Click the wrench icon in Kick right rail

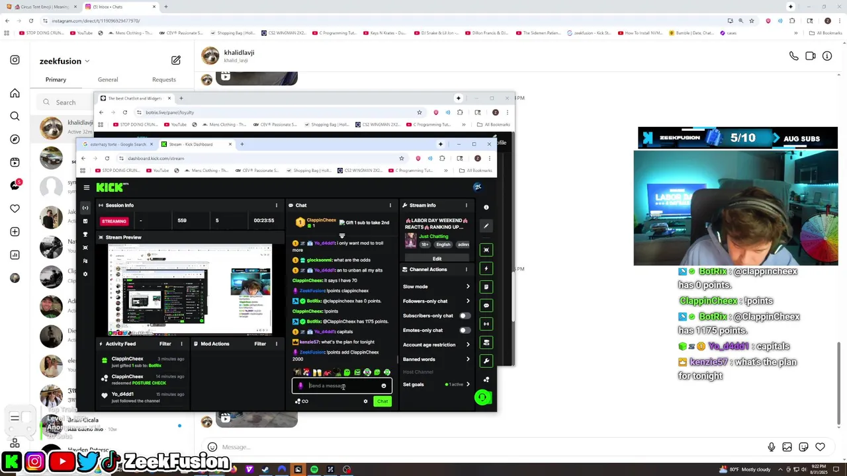(x=486, y=361)
